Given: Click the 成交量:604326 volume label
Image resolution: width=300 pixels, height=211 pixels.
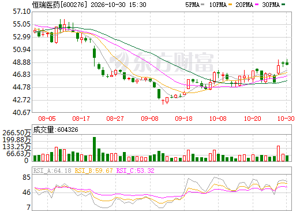Looking at the screenshot, I should point(56,129).
